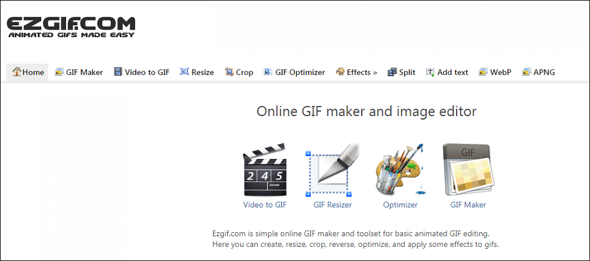Click the APNG menu icon
Screen dimensions: 590x261
coord(526,72)
